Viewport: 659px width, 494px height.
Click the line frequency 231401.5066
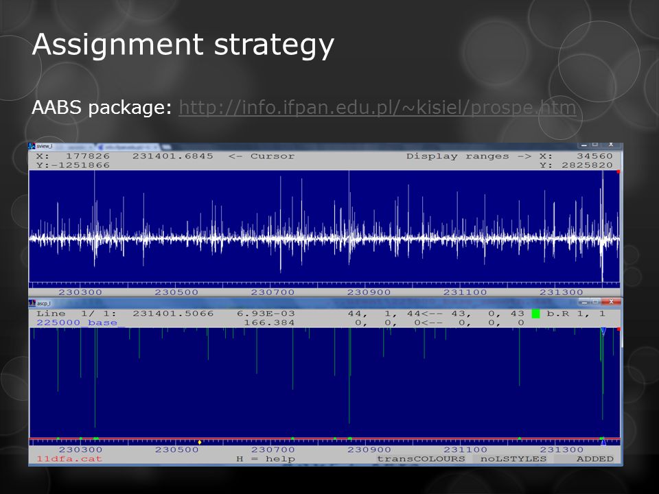pyautogui.click(x=173, y=314)
